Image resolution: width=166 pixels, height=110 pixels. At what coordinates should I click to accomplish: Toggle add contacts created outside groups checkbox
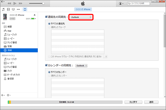[x=49, y=57]
